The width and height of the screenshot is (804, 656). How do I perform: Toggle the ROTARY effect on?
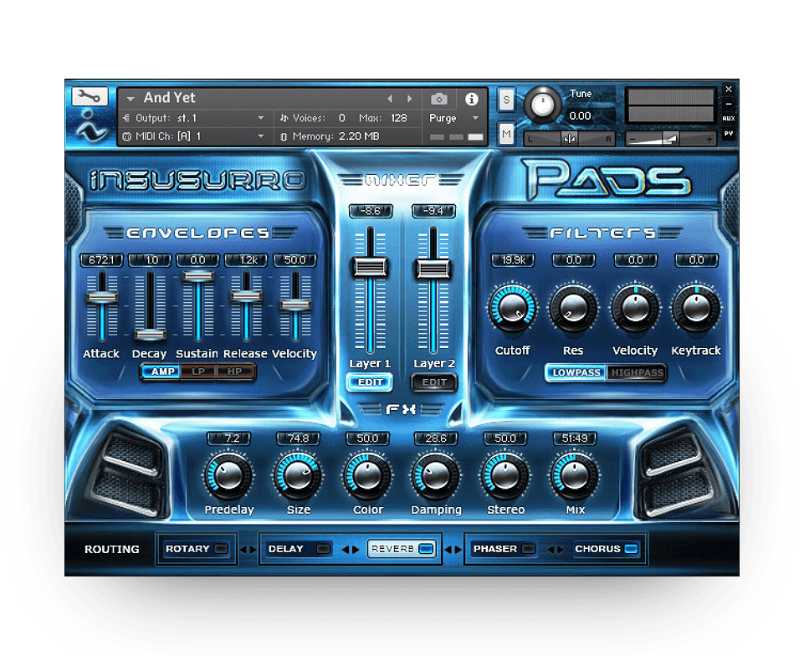(x=221, y=549)
